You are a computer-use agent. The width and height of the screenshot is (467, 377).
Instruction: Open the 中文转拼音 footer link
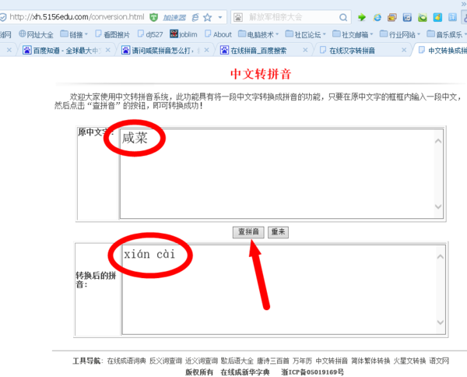(332, 361)
